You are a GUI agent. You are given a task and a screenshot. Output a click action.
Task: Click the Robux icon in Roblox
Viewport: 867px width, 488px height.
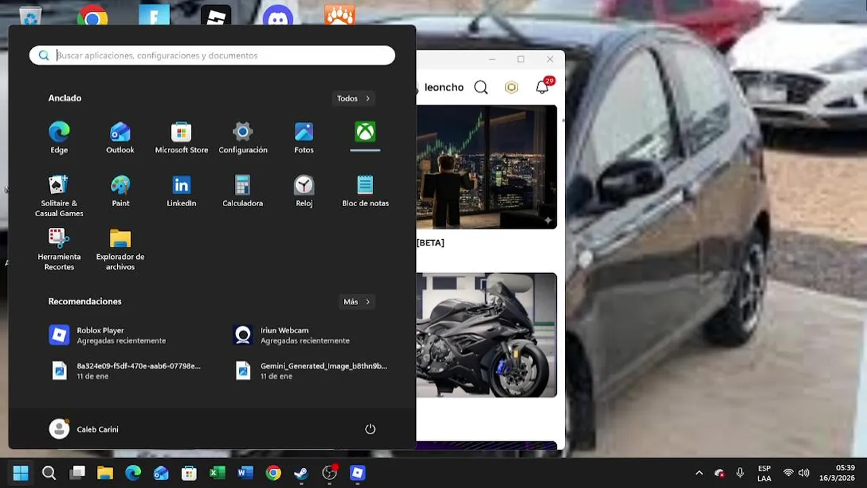tap(511, 87)
